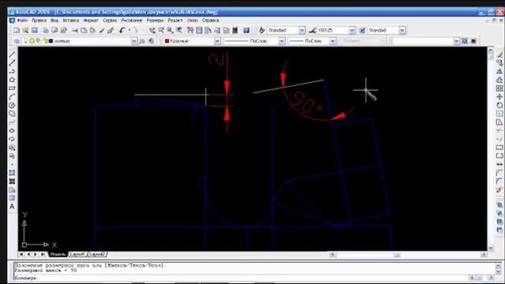Click the Move tool in Modify toolbar

[499, 96]
